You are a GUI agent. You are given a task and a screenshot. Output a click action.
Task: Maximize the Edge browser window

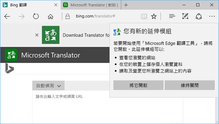198,5
